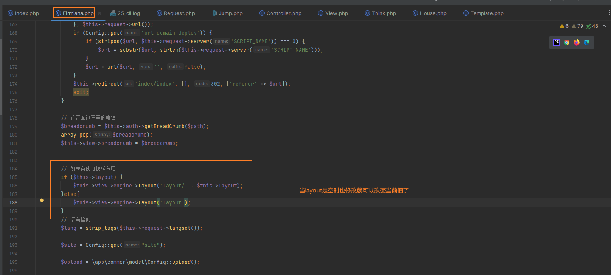Open the file in Firefox browser
The width and height of the screenshot is (611, 275).
[x=577, y=42]
